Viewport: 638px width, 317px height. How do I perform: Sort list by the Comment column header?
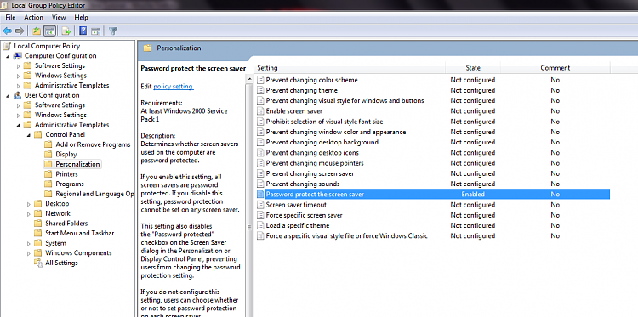[555, 68]
